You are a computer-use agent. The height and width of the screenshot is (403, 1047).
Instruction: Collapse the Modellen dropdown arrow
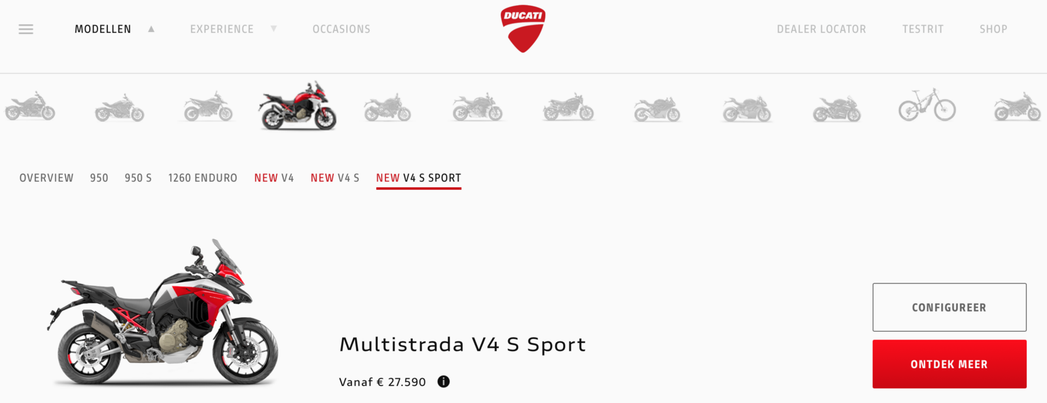click(x=151, y=29)
